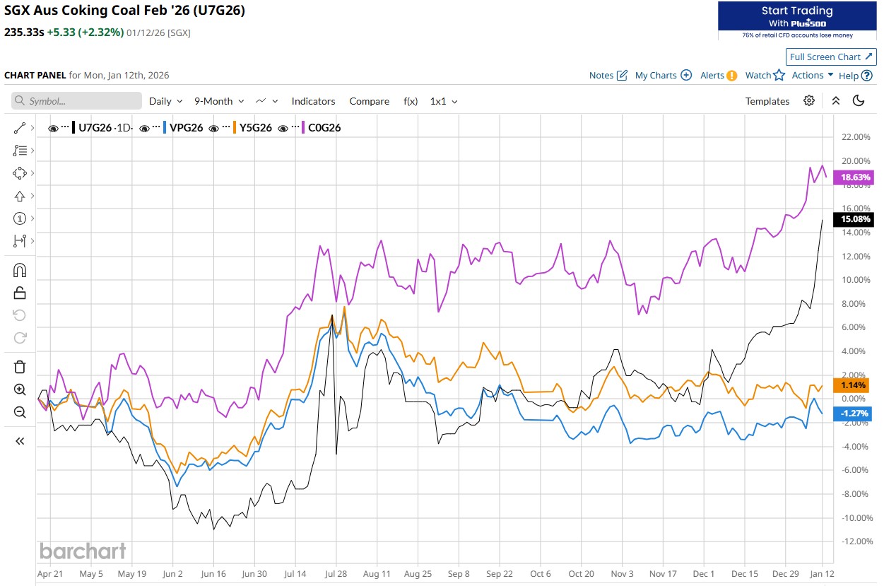Click the f(x) expressions button

click(x=411, y=101)
